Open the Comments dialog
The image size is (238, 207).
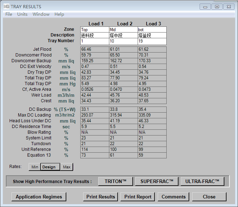(173, 197)
